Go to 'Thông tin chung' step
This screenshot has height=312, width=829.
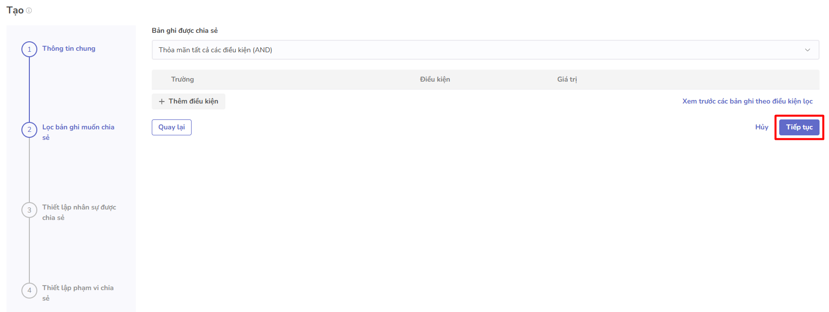pos(69,49)
